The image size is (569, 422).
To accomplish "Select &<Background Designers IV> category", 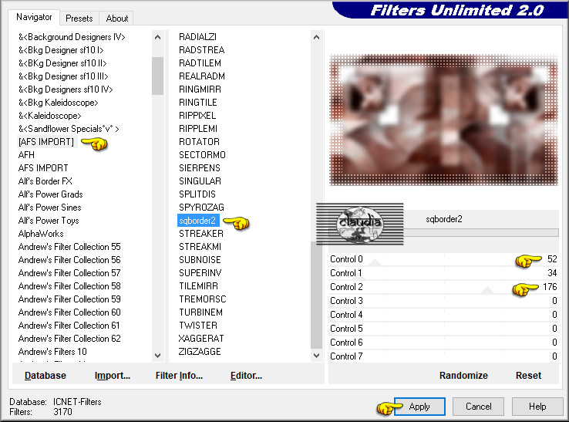I will point(72,37).
